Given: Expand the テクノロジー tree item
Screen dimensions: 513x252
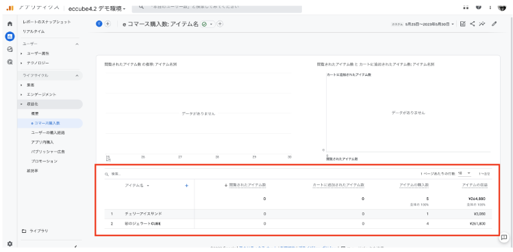Looking at the screenshot, I should [22, 63].
